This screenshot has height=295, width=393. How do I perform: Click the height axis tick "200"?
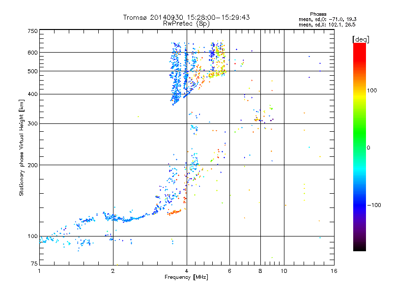point(32,165)
